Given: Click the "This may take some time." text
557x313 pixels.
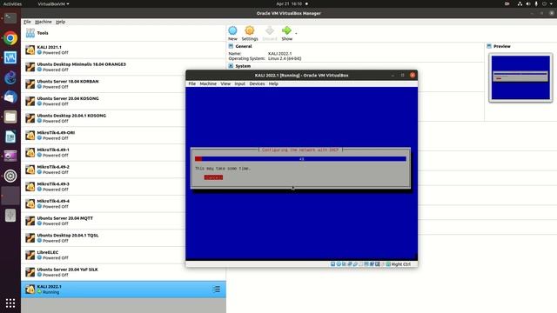Looking at the screenshot, I should (223, 169).
